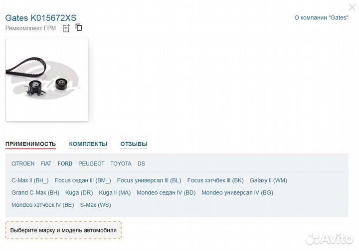
Task: Choose Mondeo универсал IV (BG) model
Action: click(x=237, y=192)
